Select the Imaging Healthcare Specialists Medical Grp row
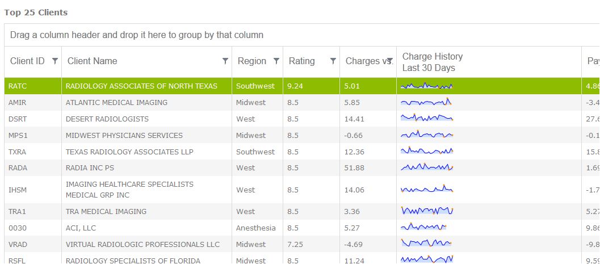Viewport: 600px width, 264px height. [129, 190]
